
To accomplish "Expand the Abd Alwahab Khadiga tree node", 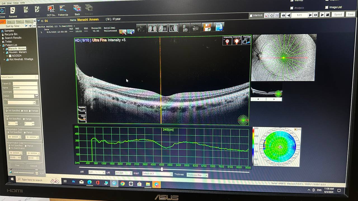I will [4, 59].
